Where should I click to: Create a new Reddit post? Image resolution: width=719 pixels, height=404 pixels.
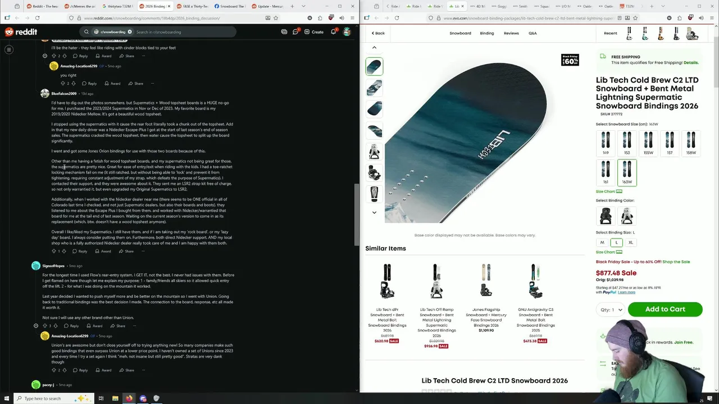(x=314, y=32)
